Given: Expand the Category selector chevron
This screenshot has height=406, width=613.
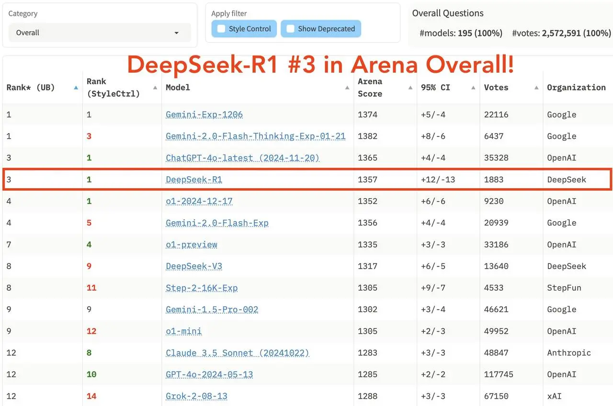Looking at the screenshot, I should click(x=177, y=33).
